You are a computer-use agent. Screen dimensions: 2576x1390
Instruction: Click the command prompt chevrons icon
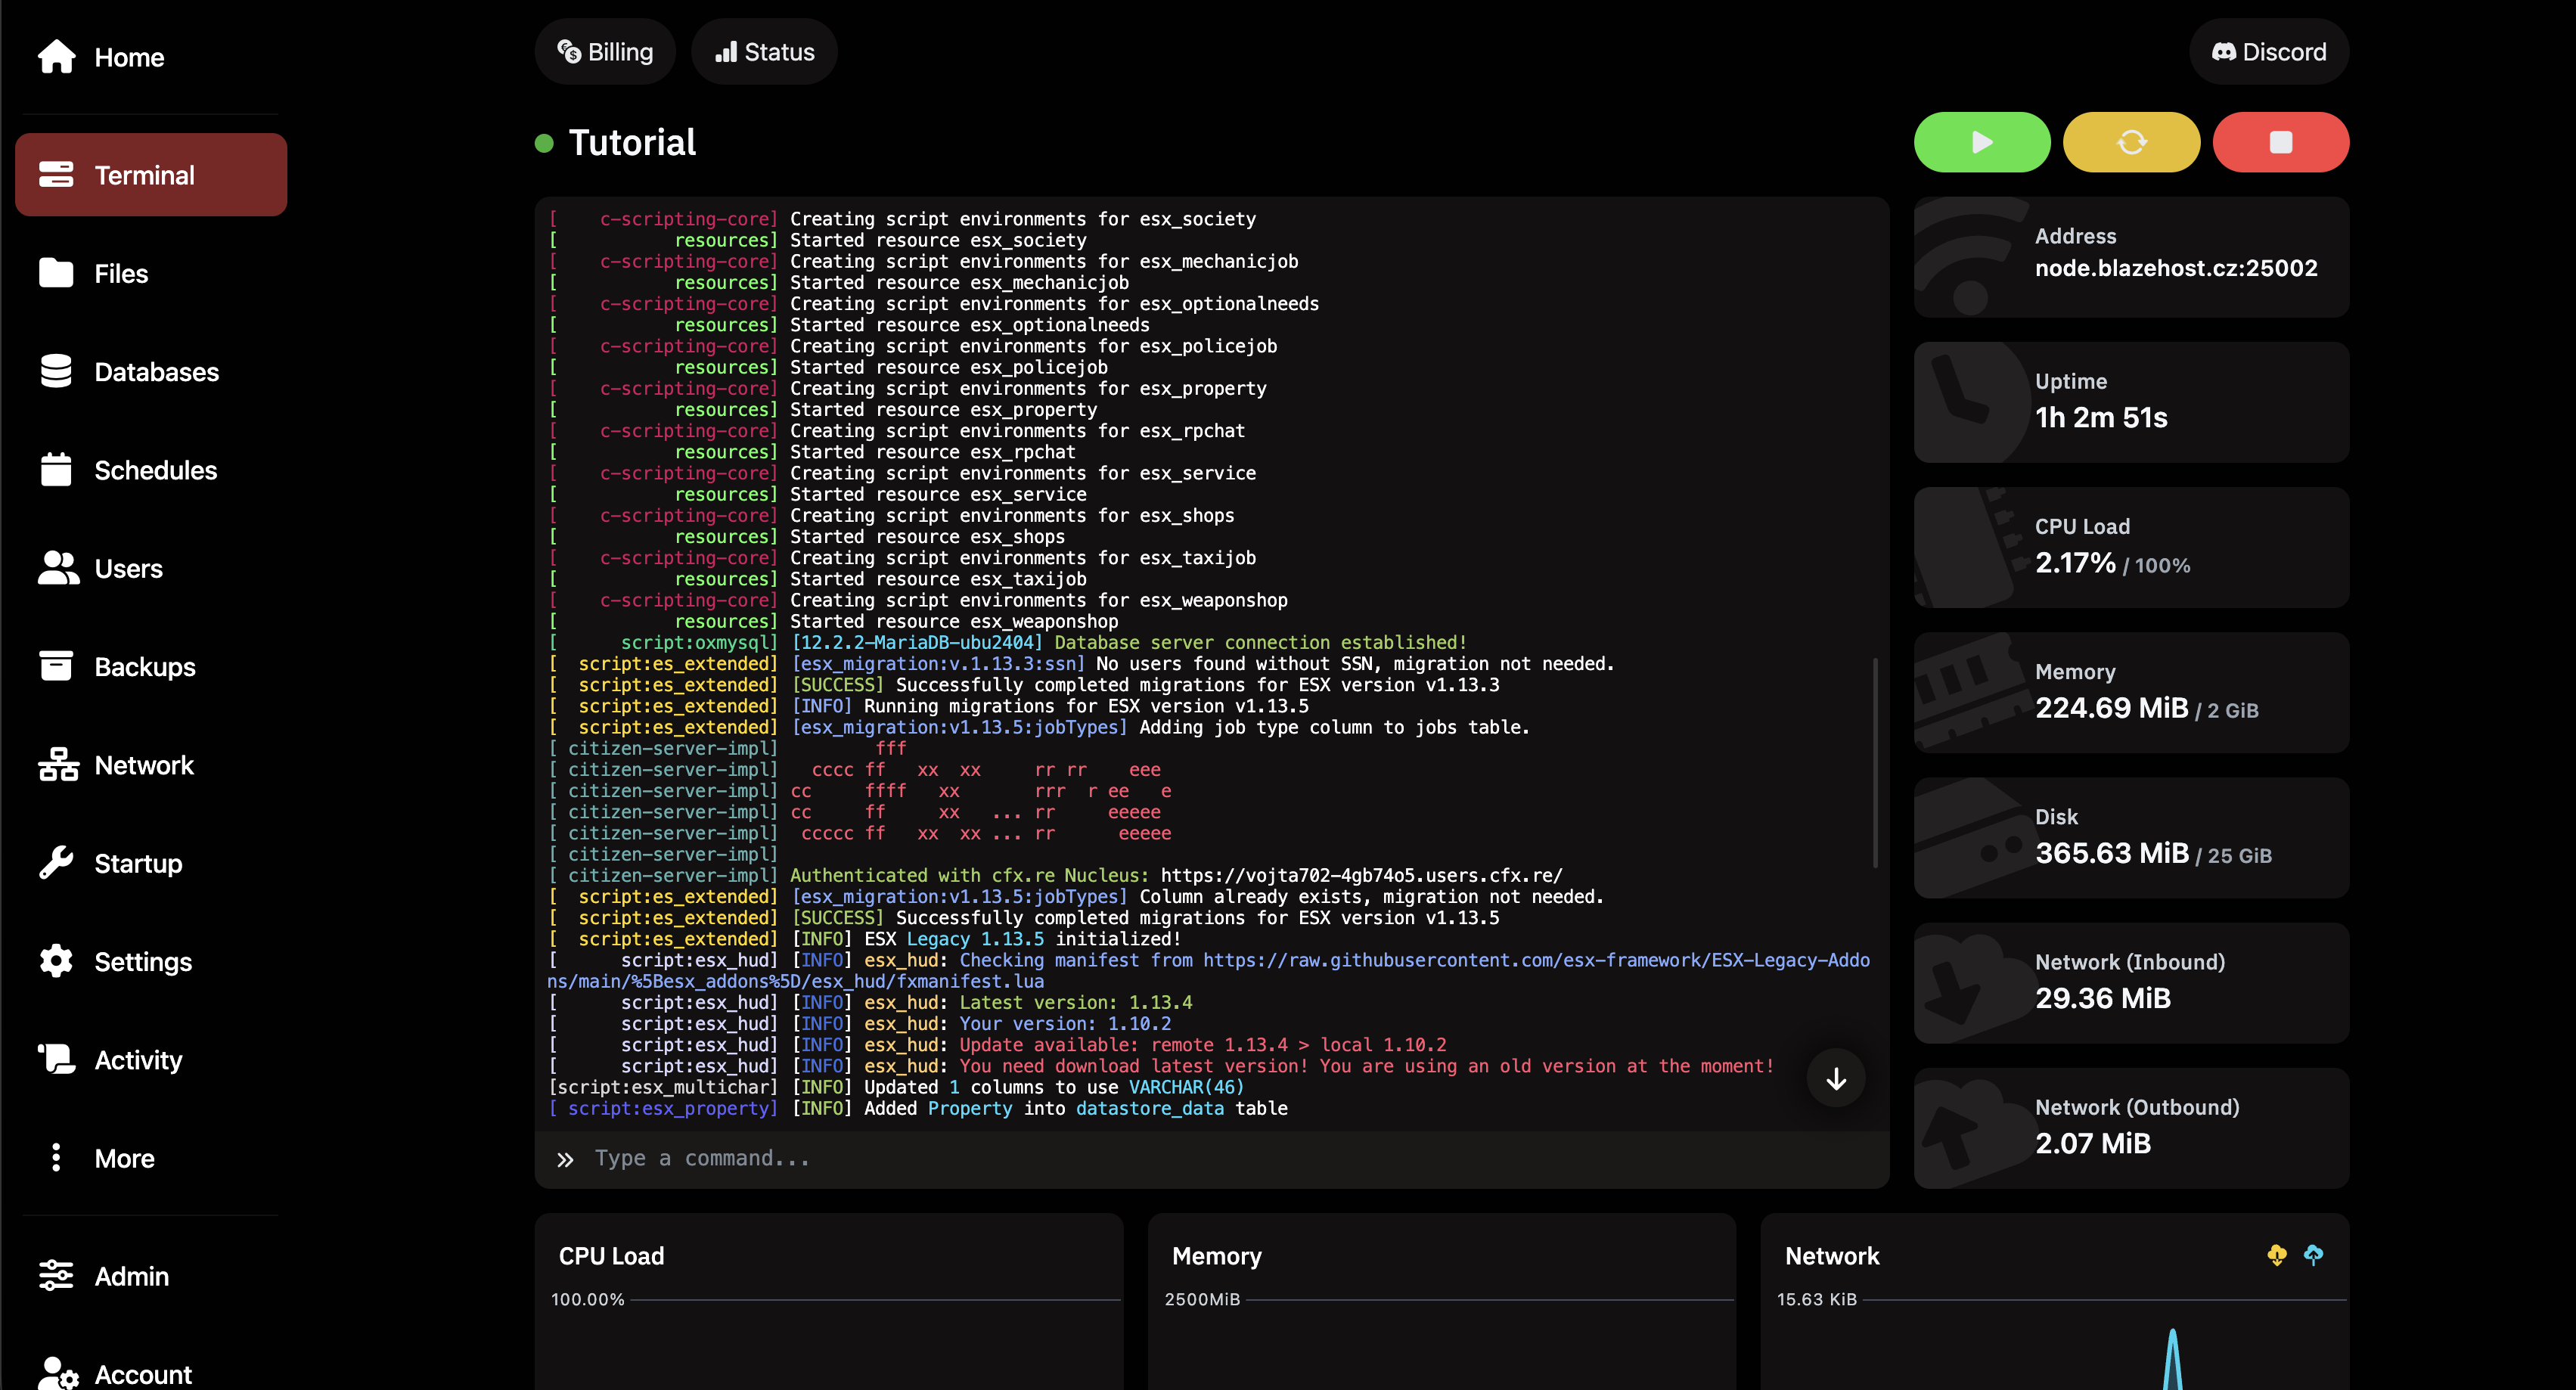coord(565,1159)
